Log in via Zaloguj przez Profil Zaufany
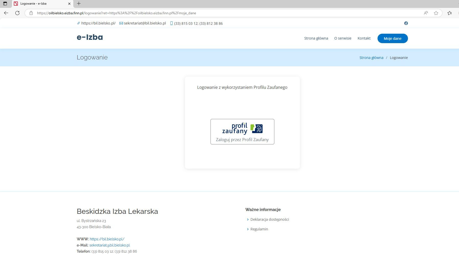 [242, 132]
